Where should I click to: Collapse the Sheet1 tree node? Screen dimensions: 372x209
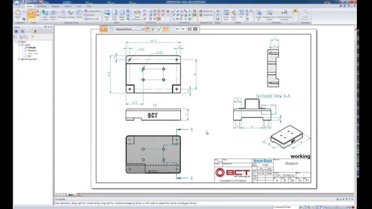click(16, 42)
